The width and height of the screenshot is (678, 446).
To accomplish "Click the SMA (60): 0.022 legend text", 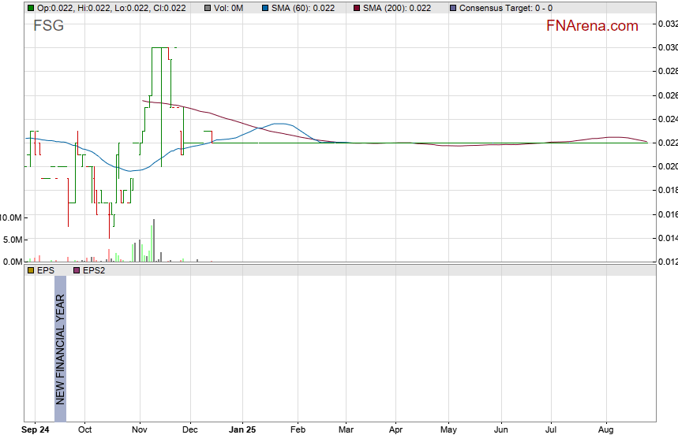I will [x=302, y=8].
